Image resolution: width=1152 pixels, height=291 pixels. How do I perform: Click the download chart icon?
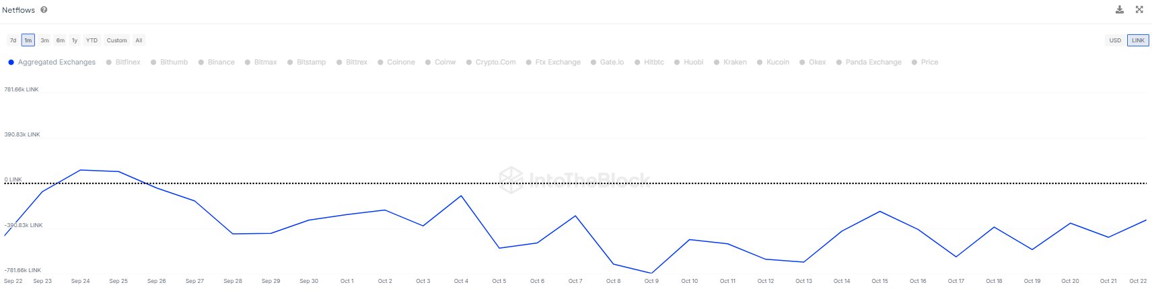pos(1119,9)
